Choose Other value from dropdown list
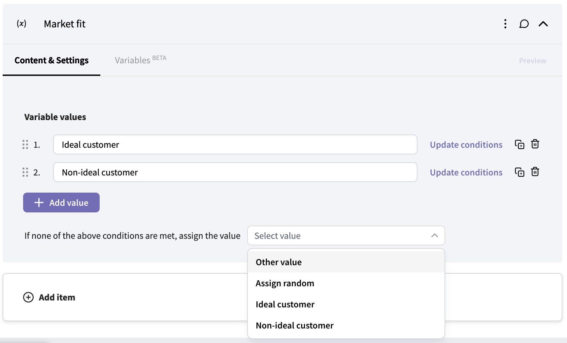This screenshot has height=343, width=567. pos(279,262)
